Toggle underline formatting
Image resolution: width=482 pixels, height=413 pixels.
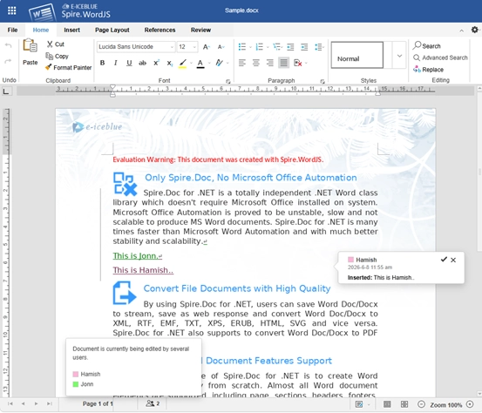point(129,63)
